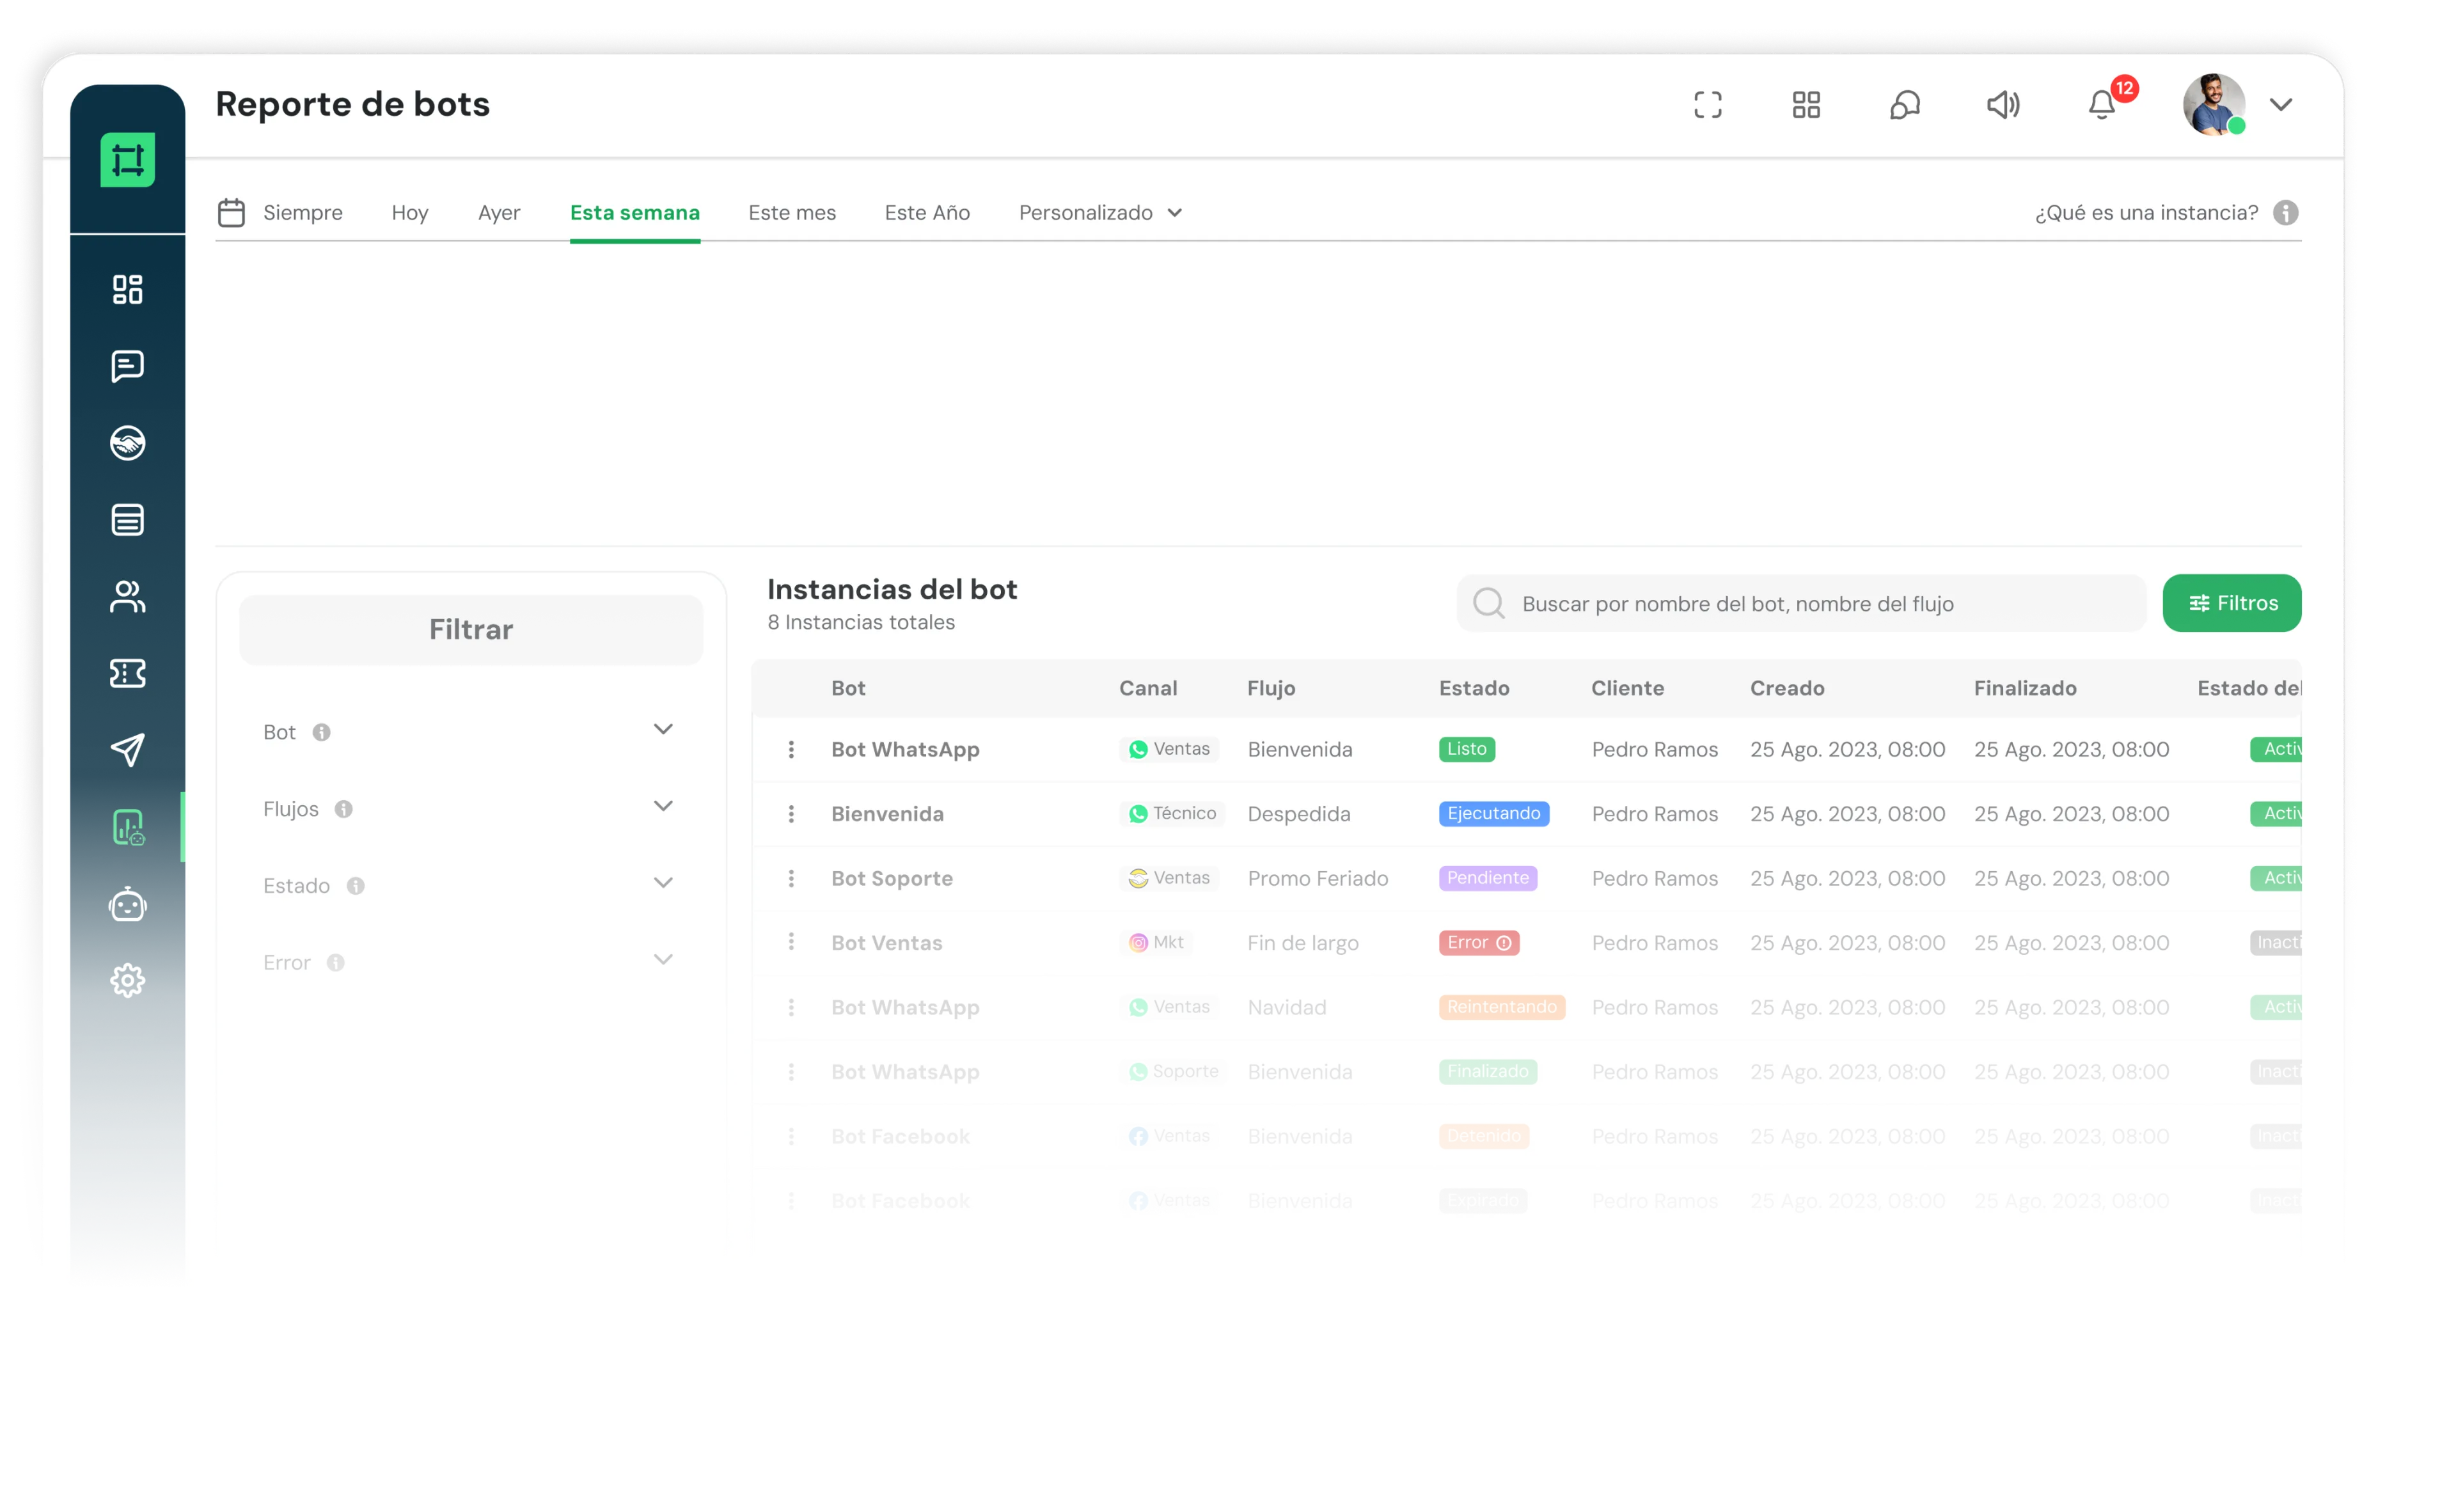
Task: Open row menu for Bot WhatsApp Navidad row
Action: [791, 1007]
